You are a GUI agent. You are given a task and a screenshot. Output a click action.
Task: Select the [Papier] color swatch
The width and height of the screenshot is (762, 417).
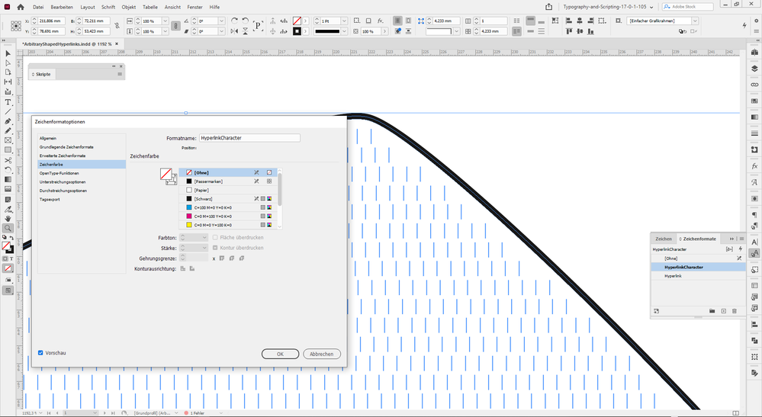point(228,190)
